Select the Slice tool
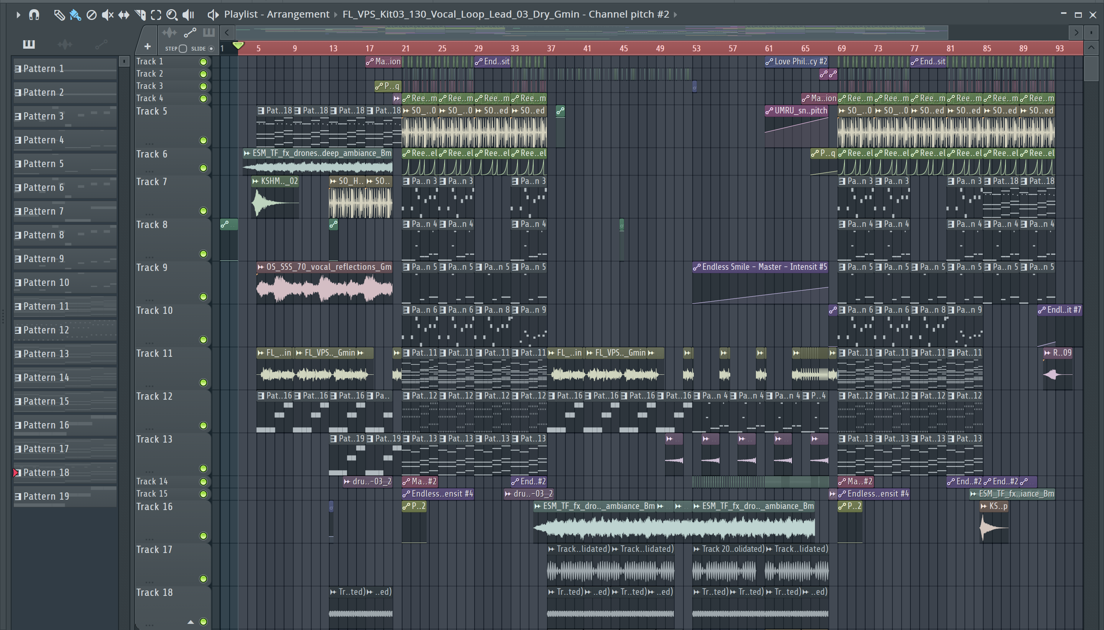Image resolution: width=1104 pixels, height=630 pixels. (140, 15)
